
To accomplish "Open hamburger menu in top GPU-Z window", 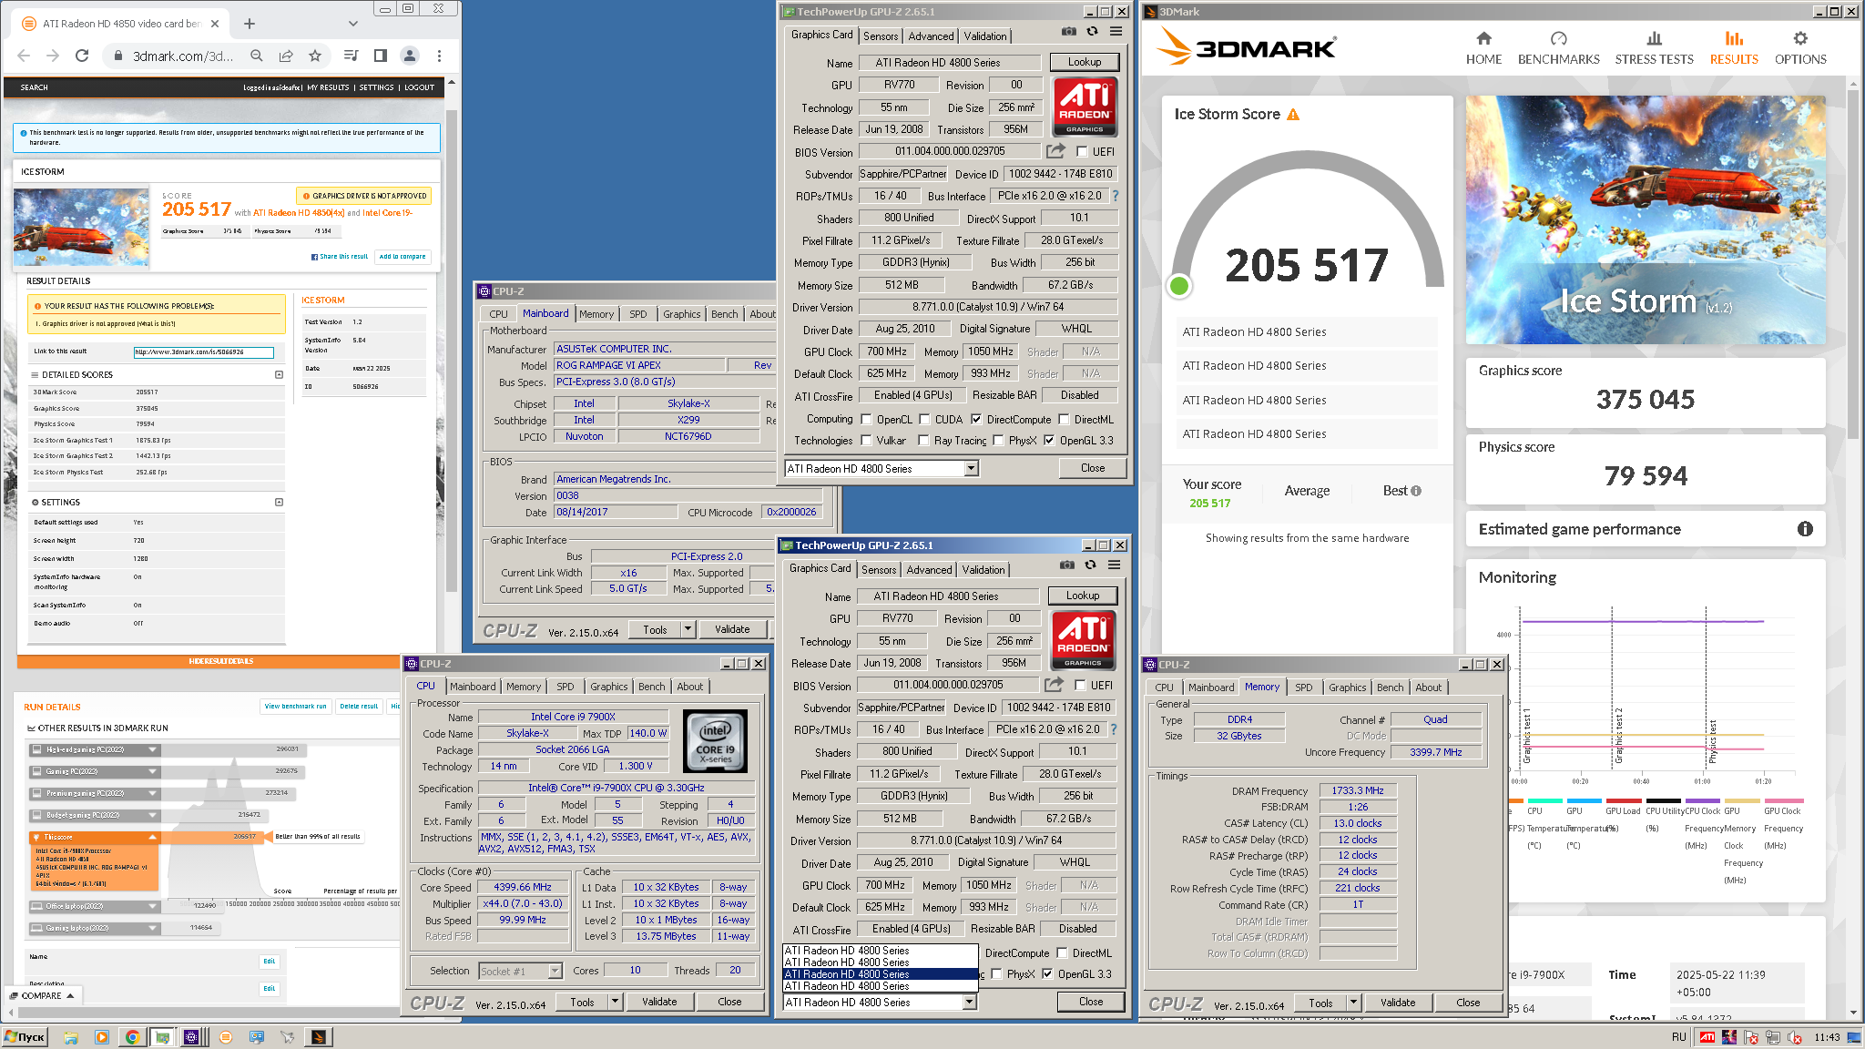I will click(1116, 32).
